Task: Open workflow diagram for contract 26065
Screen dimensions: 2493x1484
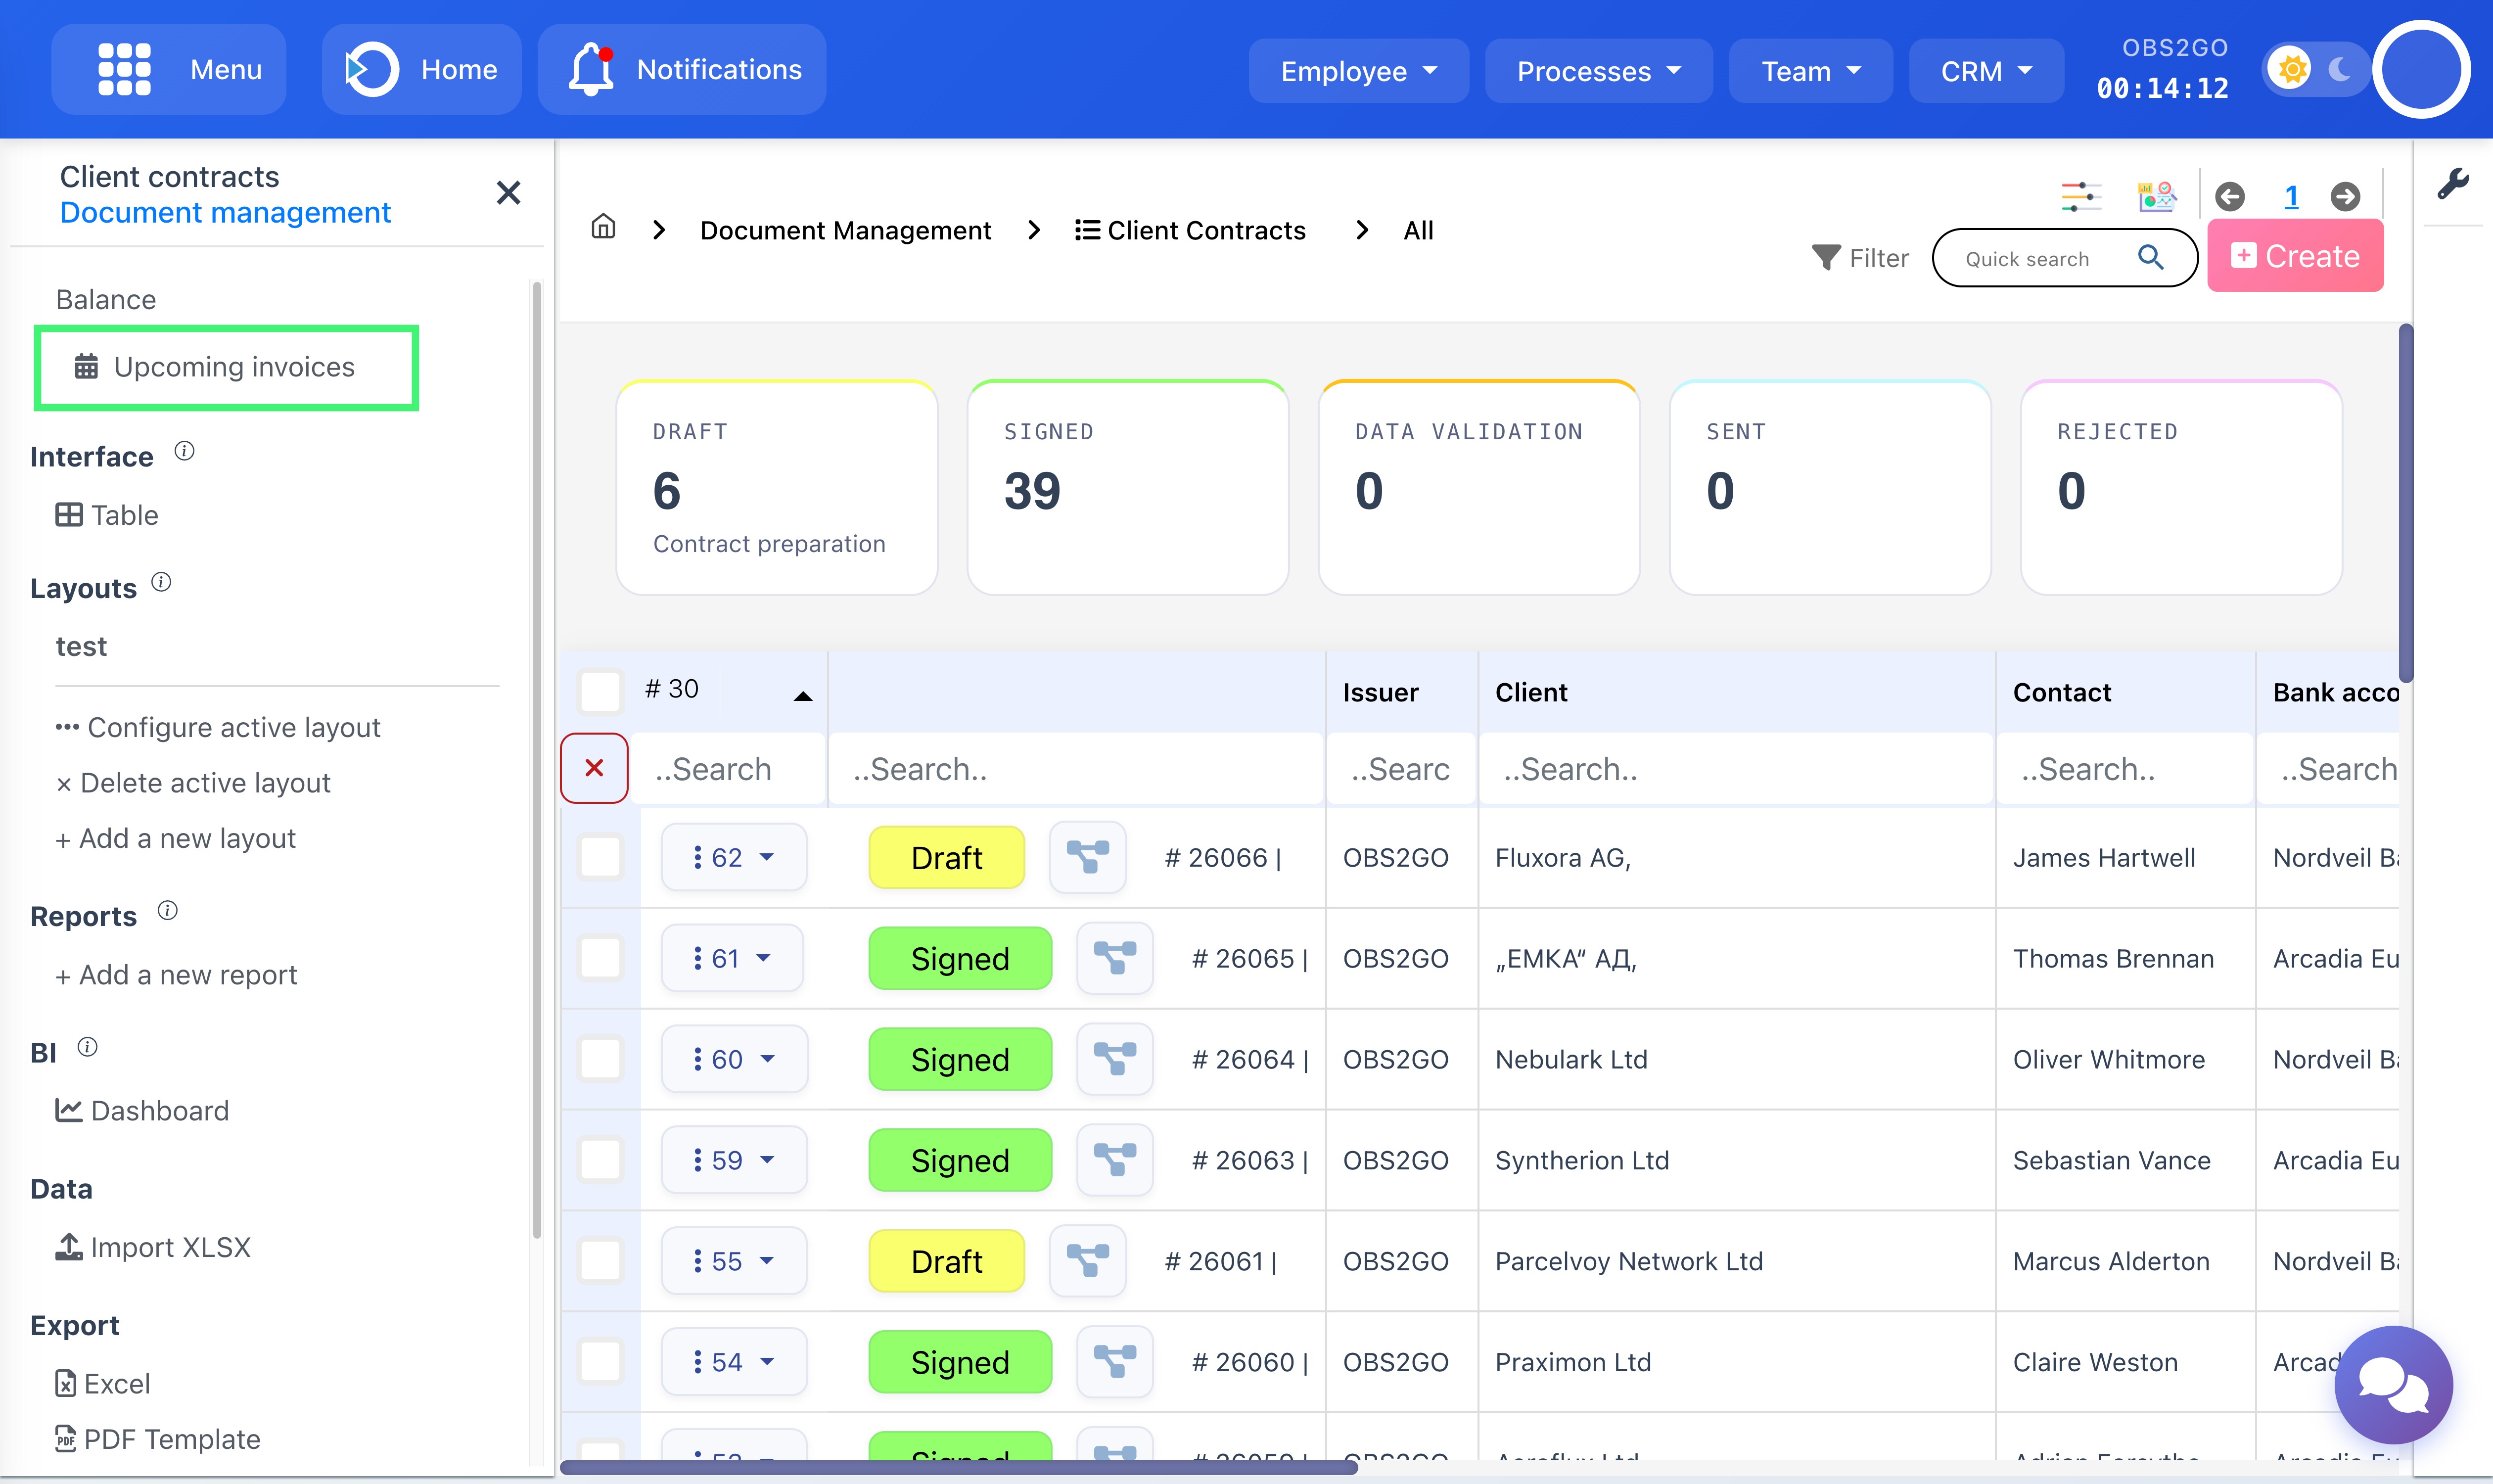Action: [x=1115, y=958]
